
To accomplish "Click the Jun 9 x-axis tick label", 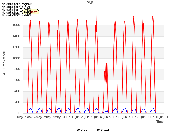I will 145,117.
